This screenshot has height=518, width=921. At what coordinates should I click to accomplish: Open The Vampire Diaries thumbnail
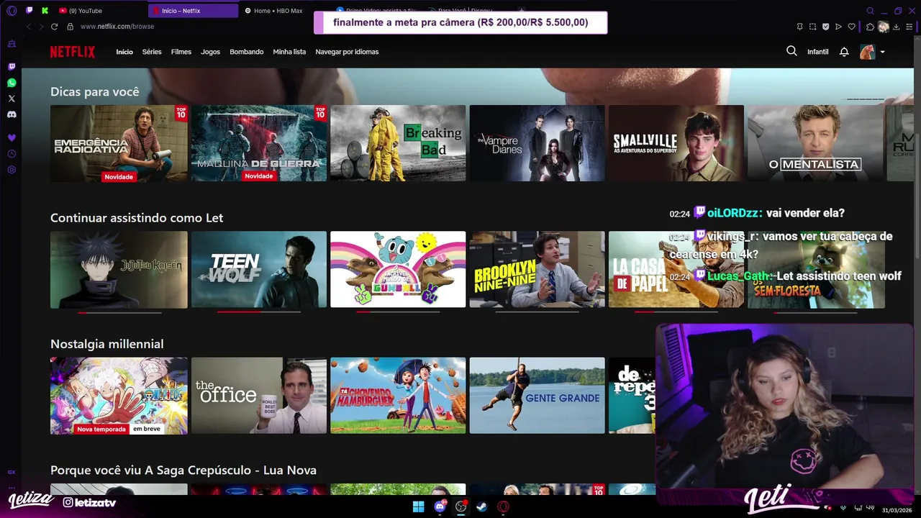[x=537, y=143]
